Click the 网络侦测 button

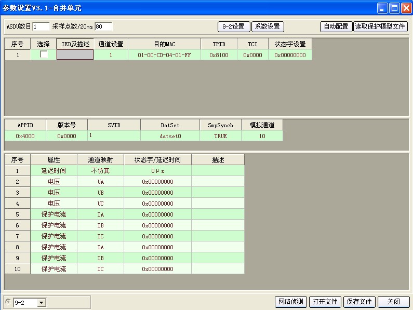point(290,302)
